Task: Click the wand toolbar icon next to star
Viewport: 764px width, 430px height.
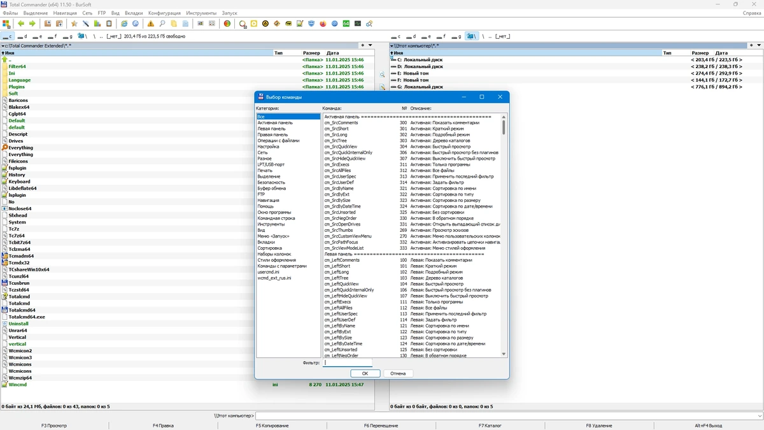Action: [86, 24]
